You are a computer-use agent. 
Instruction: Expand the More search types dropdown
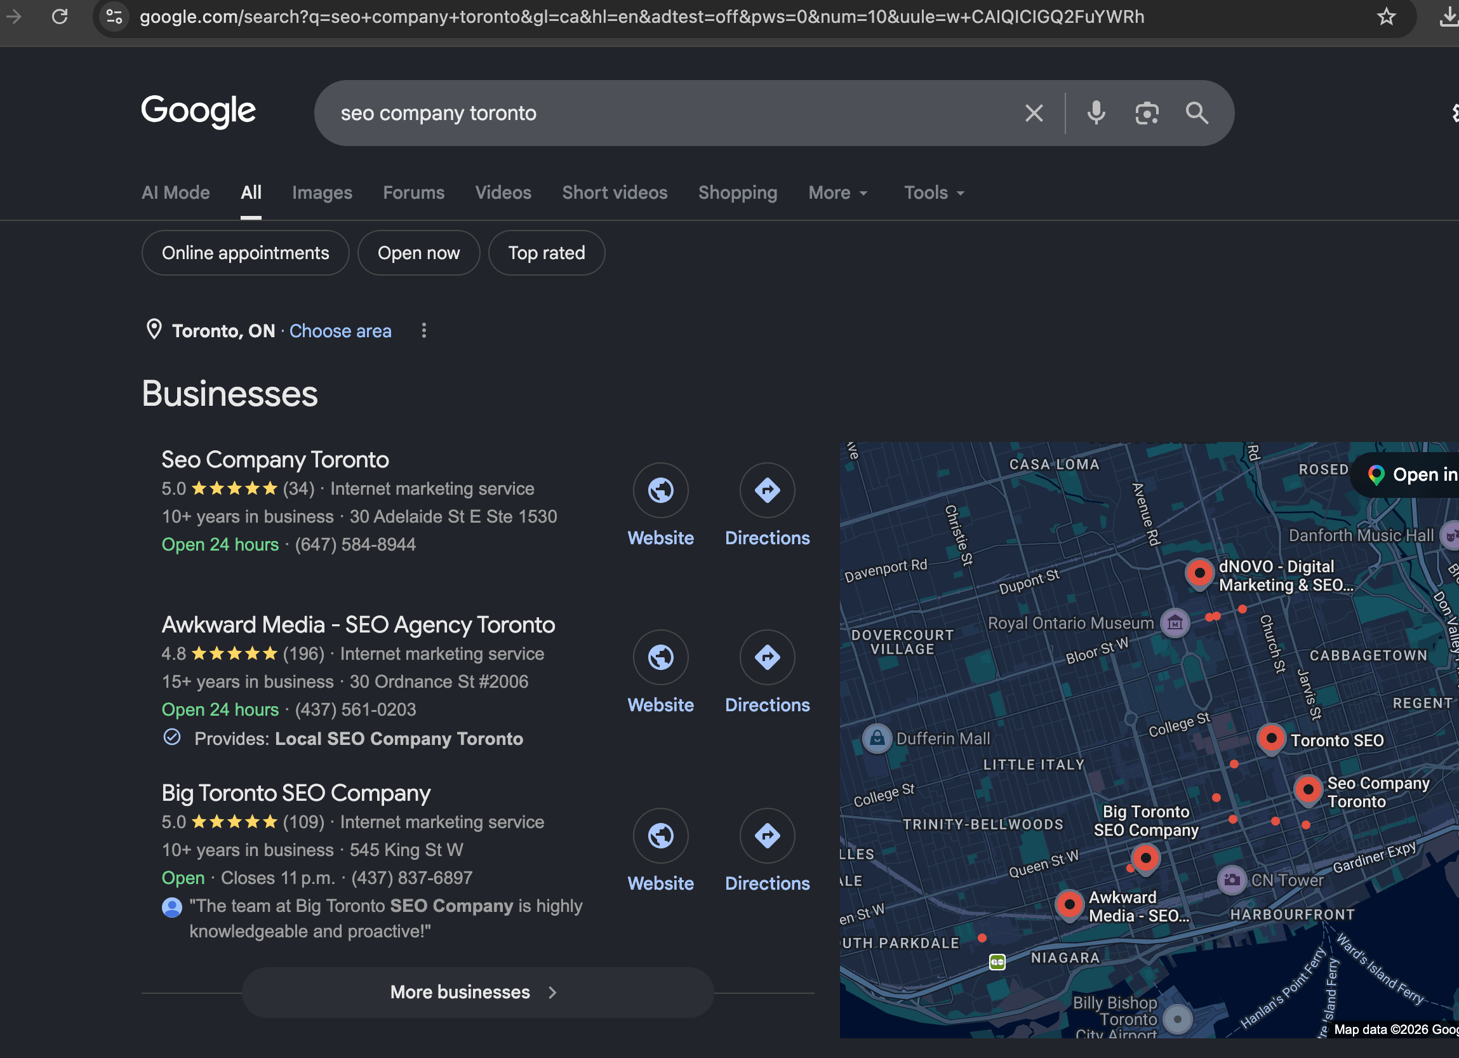[838, 192]
